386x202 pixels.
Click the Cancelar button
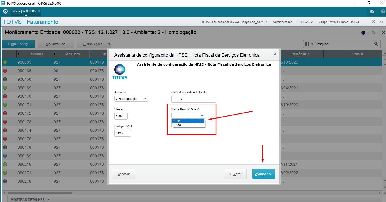pos(124,174)
